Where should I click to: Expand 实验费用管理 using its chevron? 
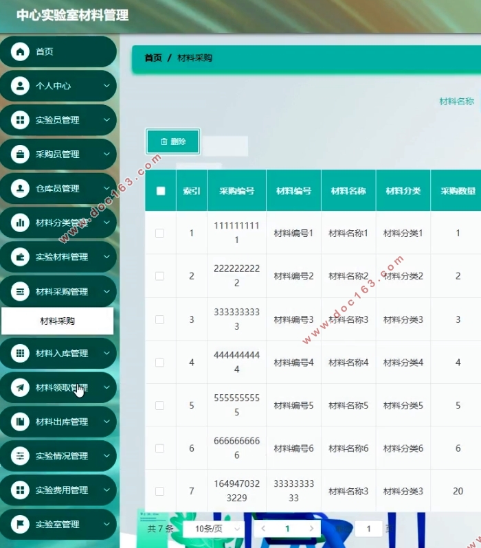tap(107, 490)
